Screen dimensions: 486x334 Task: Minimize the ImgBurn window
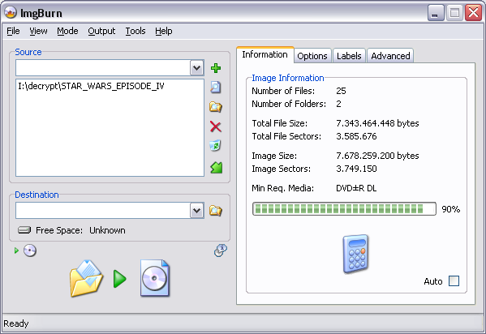436,13
